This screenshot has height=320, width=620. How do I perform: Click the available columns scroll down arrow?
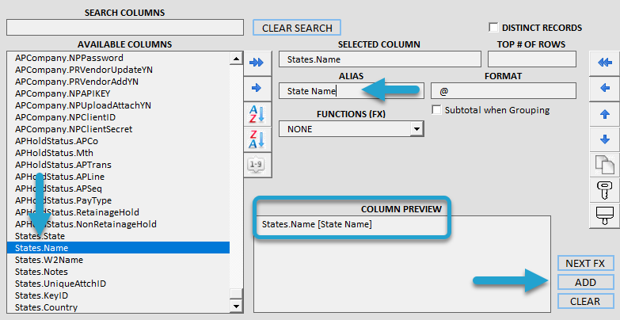[236, 306]
